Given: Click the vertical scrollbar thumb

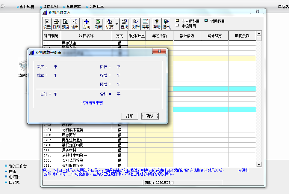Looking at the screenshot, I should coord(259,38).
